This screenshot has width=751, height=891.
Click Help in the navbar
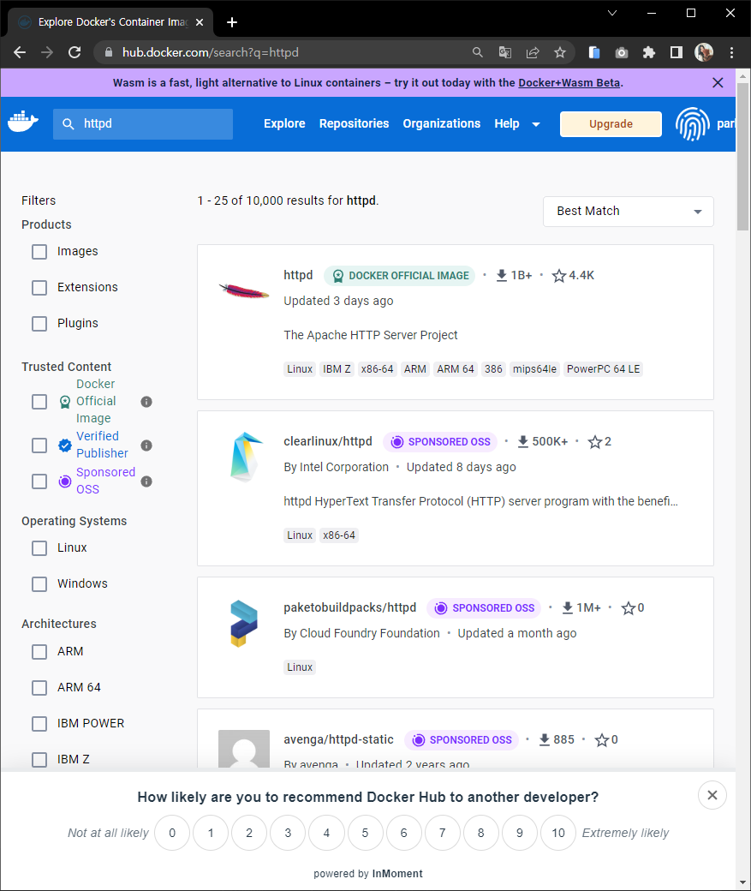(506, 124)
